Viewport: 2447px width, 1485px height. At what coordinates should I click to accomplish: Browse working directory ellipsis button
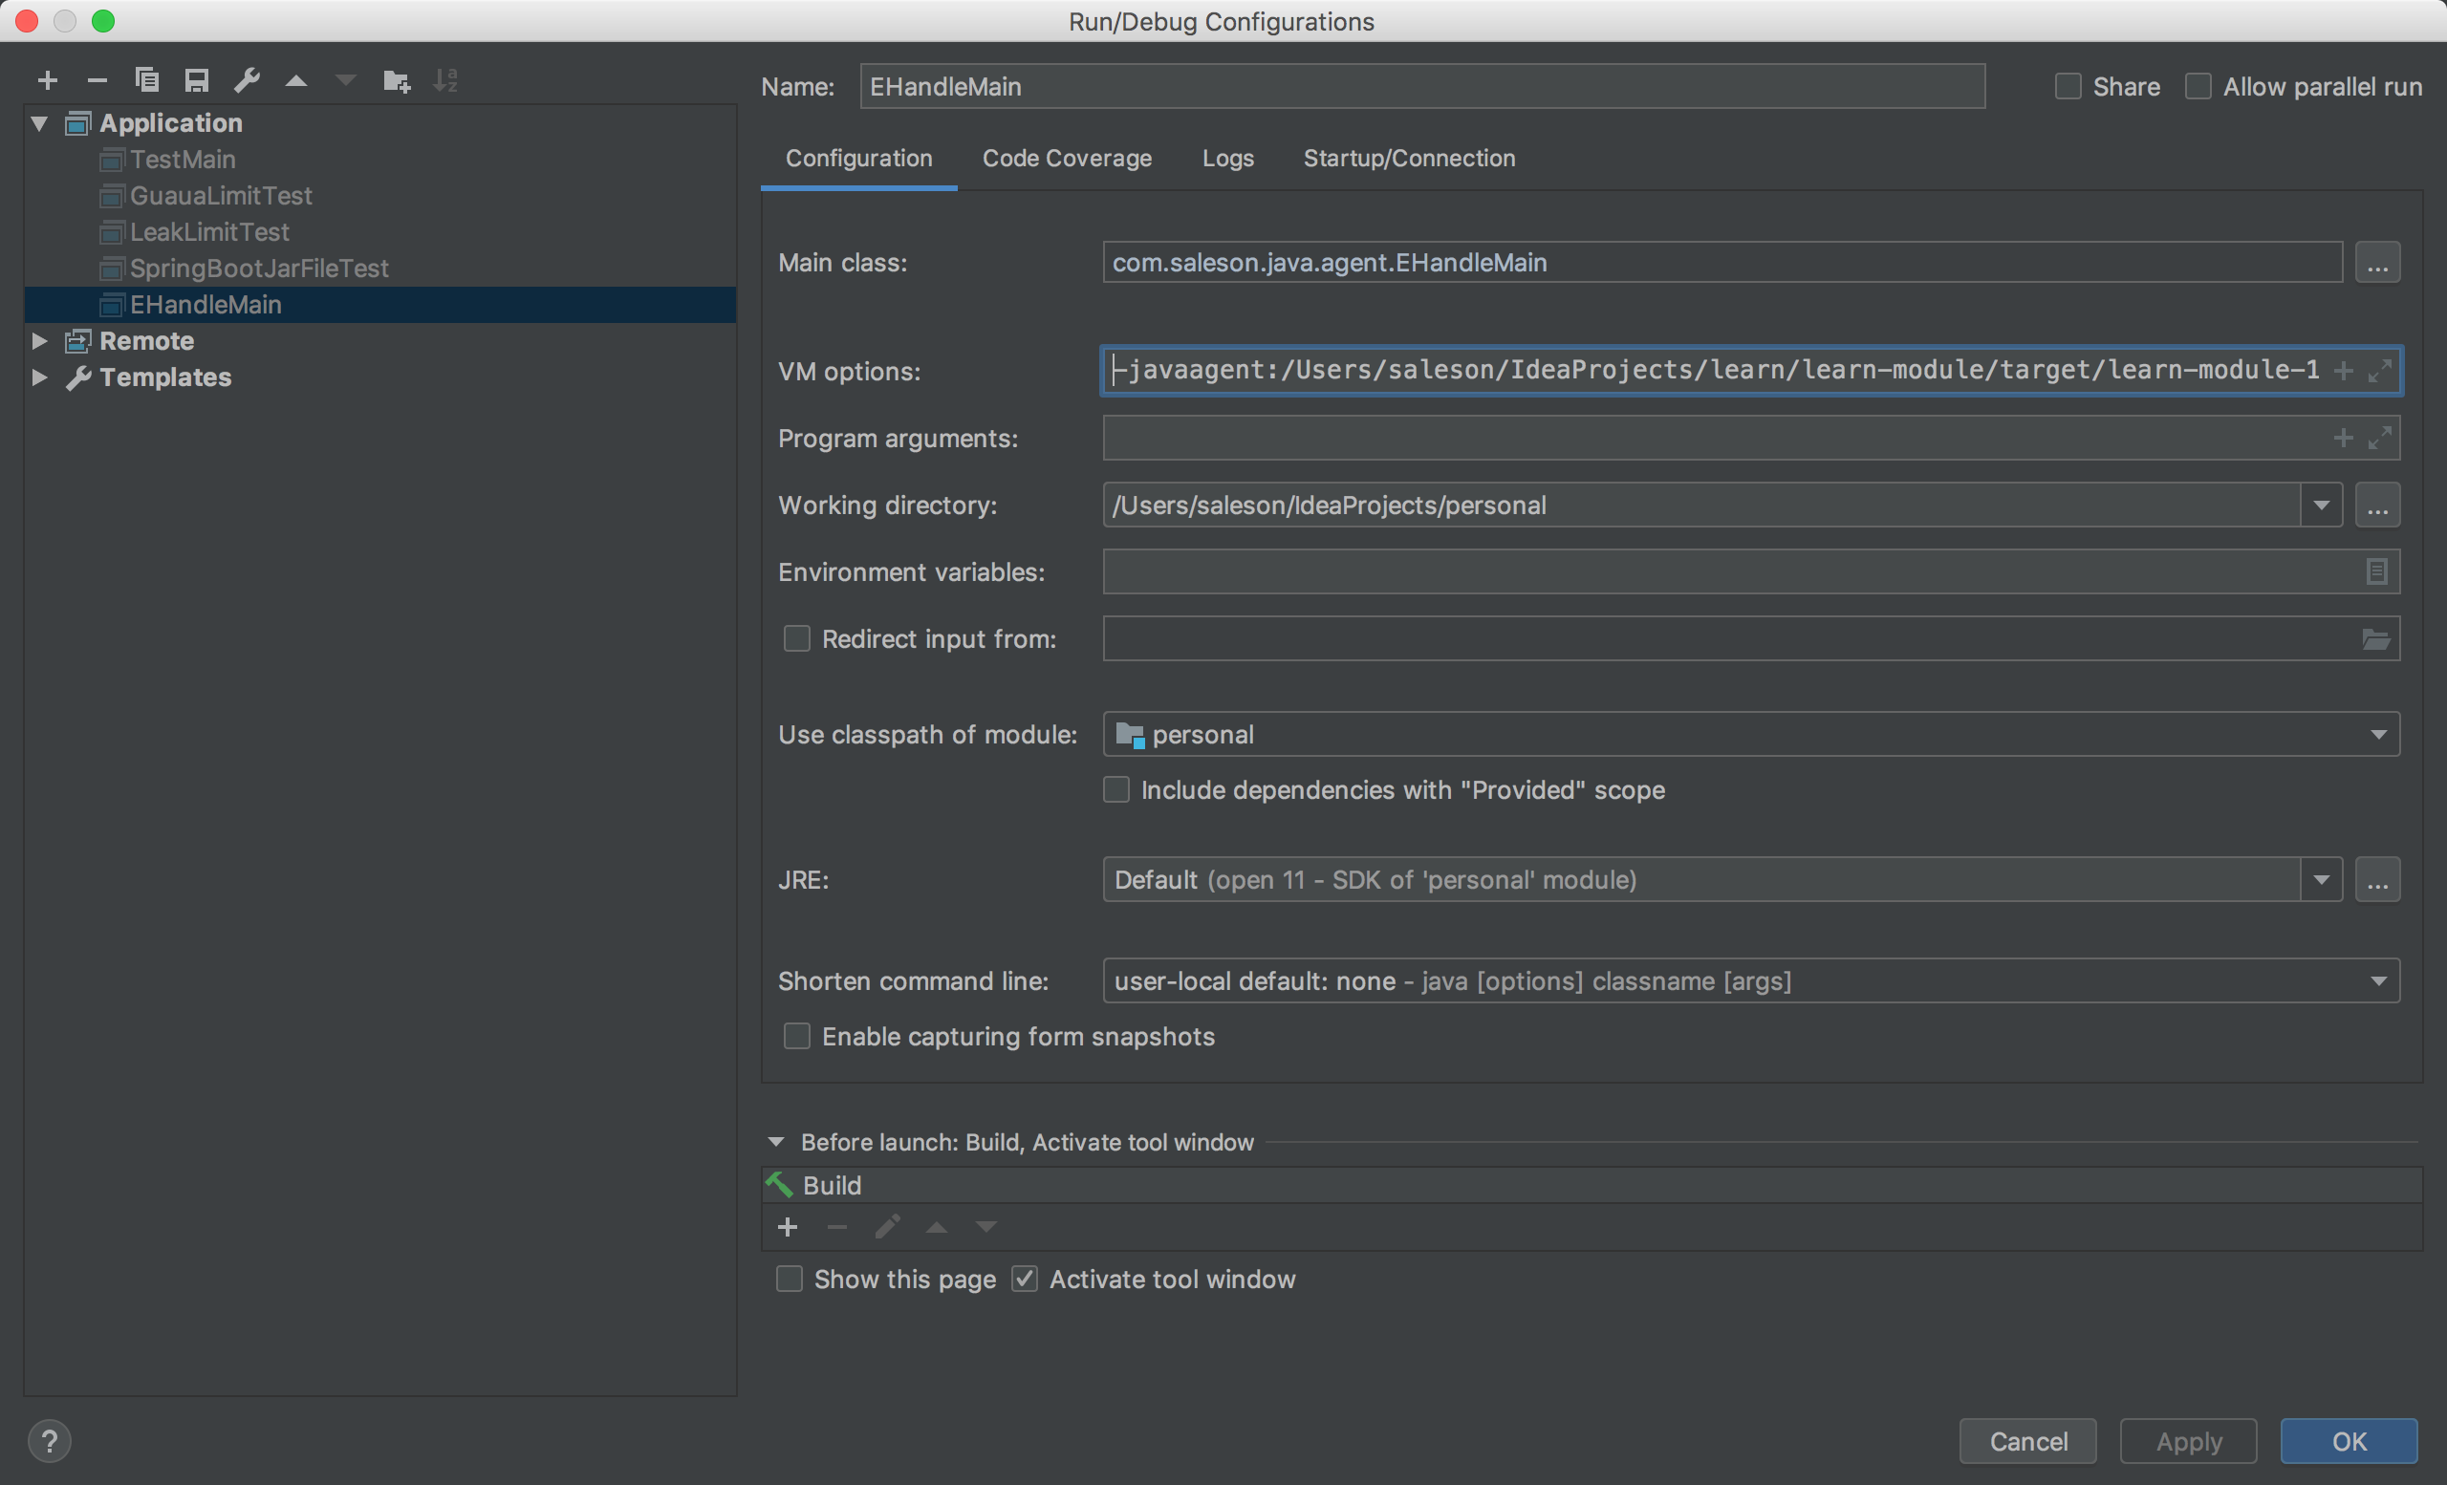pos(2377,506)
